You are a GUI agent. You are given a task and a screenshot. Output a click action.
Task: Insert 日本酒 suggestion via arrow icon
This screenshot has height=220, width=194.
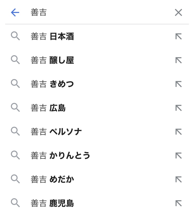coord(178,37)
